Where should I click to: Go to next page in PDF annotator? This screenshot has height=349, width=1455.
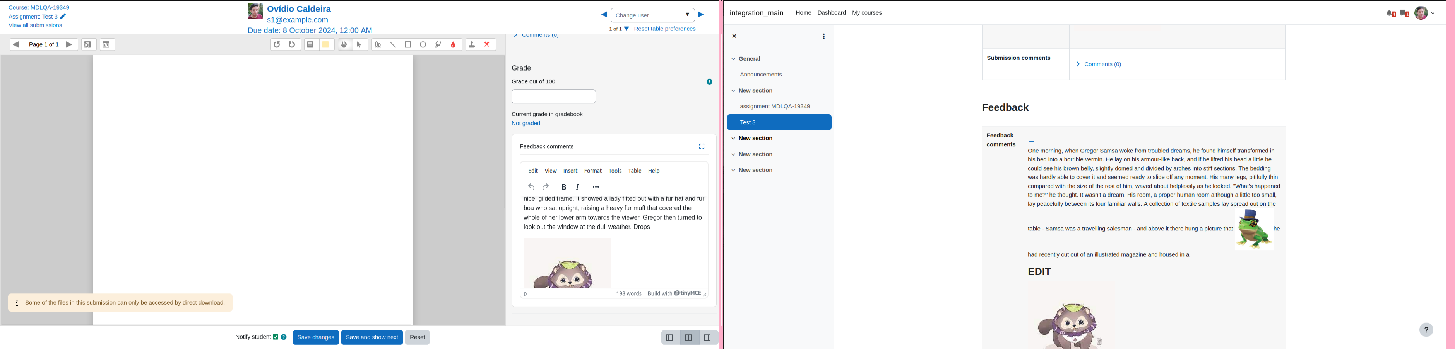70,44
